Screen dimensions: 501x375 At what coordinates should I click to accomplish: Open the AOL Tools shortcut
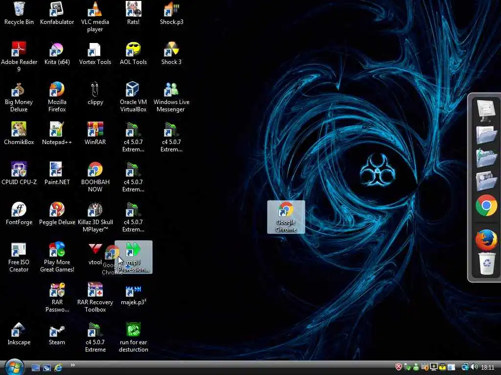[133, 53]
